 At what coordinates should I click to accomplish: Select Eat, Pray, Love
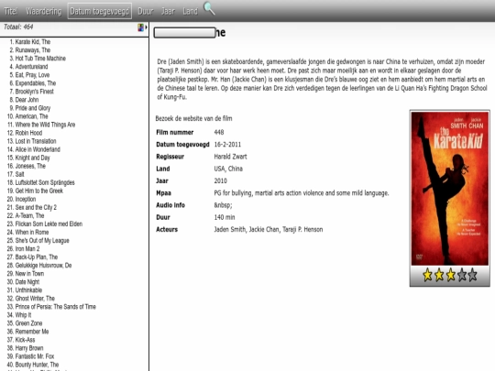coord(32,75)
